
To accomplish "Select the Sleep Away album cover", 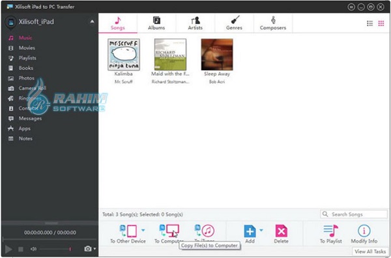I will click(x=217, y=55).
